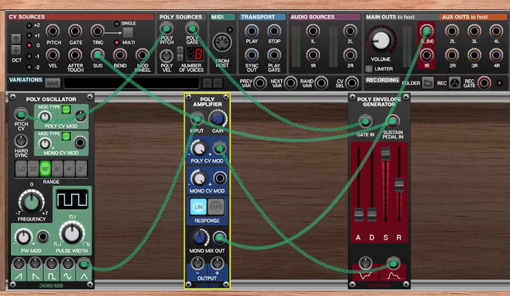
Task: Select LIN response on Poly Amplifier
Action: 198,207
